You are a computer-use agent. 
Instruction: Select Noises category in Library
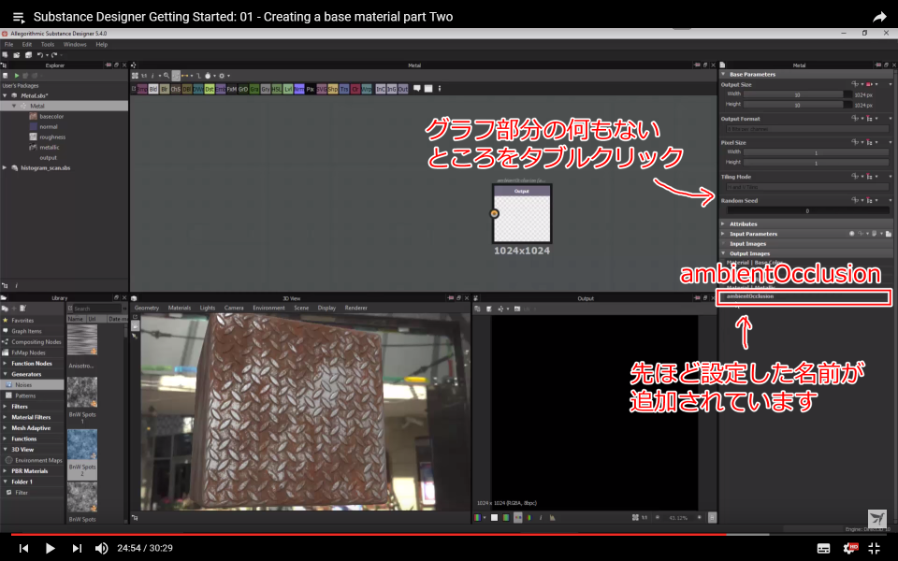click(x=32, y=384)
